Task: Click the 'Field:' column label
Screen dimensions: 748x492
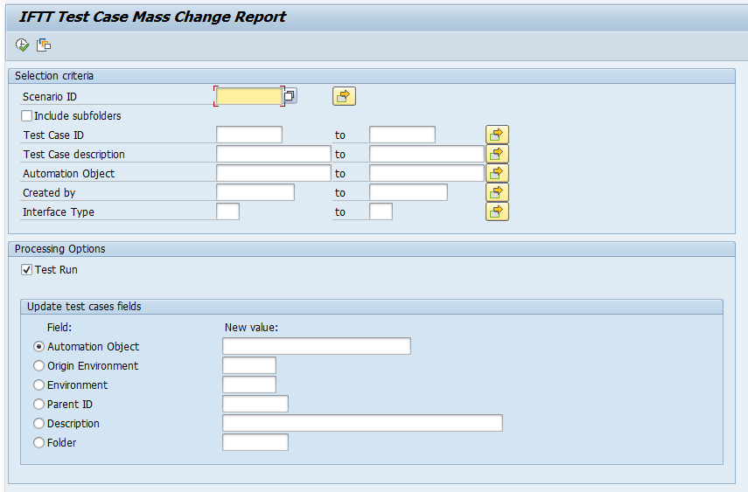Action: pos(59,328)
